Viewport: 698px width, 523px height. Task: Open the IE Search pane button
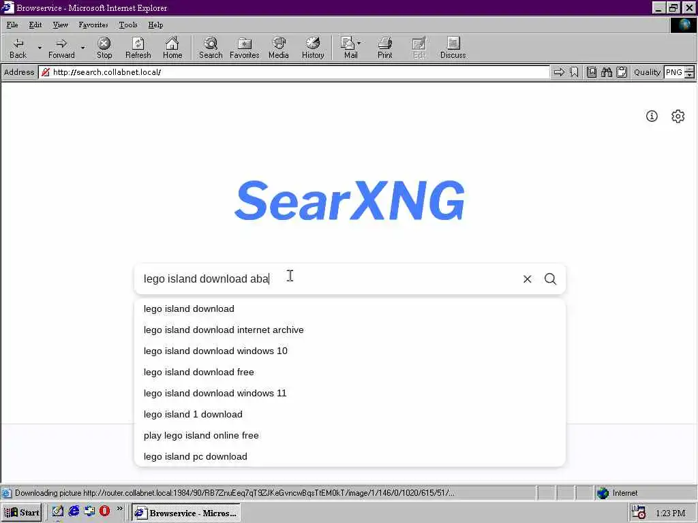coord(211,48)
